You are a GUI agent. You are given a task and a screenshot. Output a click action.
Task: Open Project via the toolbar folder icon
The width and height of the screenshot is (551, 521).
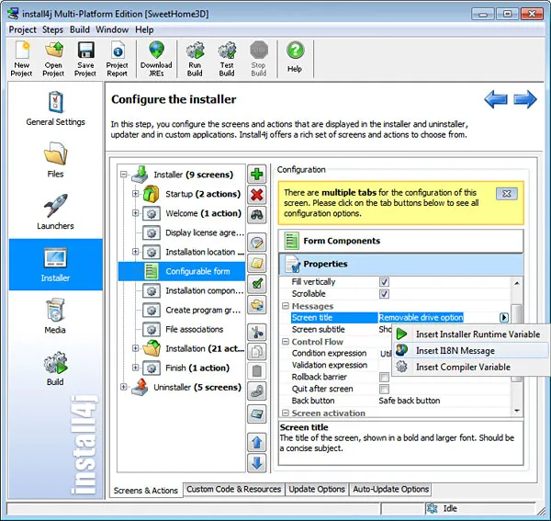click(x=53, y=59)
